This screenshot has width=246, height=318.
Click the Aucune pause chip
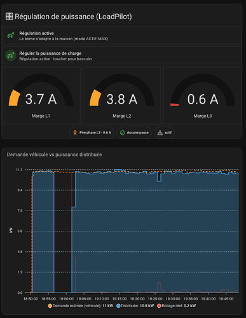point(134,133)
